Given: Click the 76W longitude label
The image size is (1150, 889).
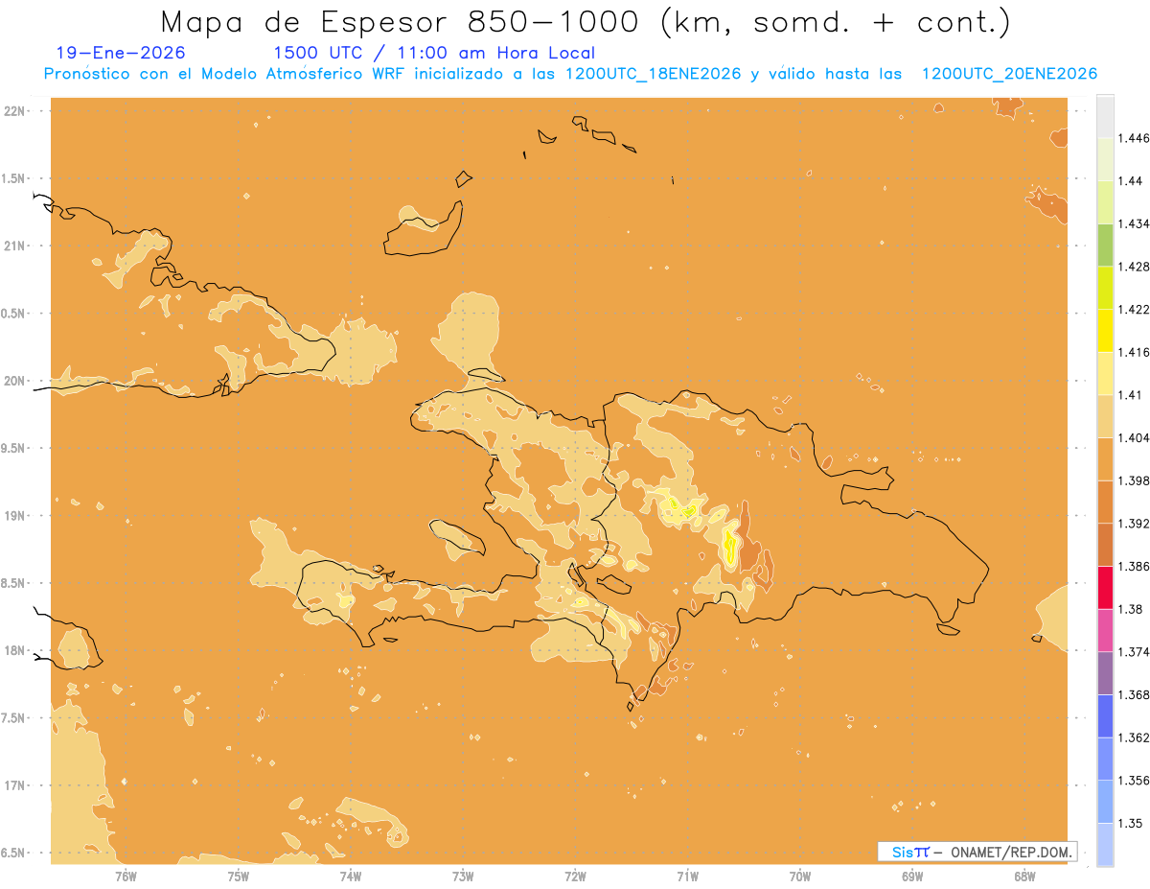Looking at the screenshot, I should click(x=126, y=877).
